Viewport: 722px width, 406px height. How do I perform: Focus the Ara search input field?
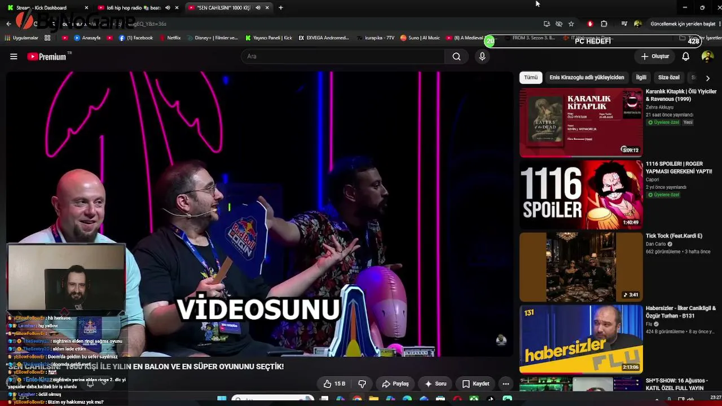tap(342, 56)
